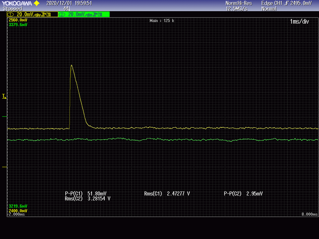Click the green 3379.6mV upper scale value
This screenshot has height=239, width=319.
18,25
